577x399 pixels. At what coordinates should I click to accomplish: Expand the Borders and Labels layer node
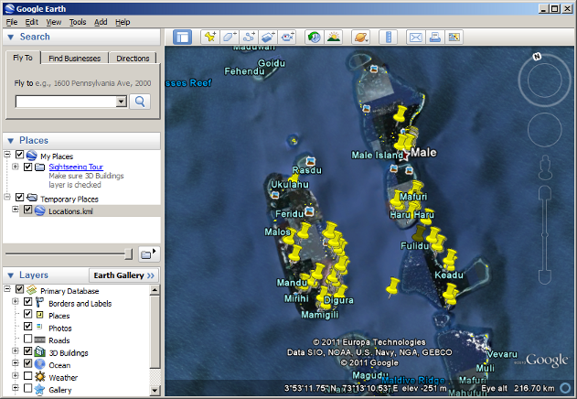(15, 301)
